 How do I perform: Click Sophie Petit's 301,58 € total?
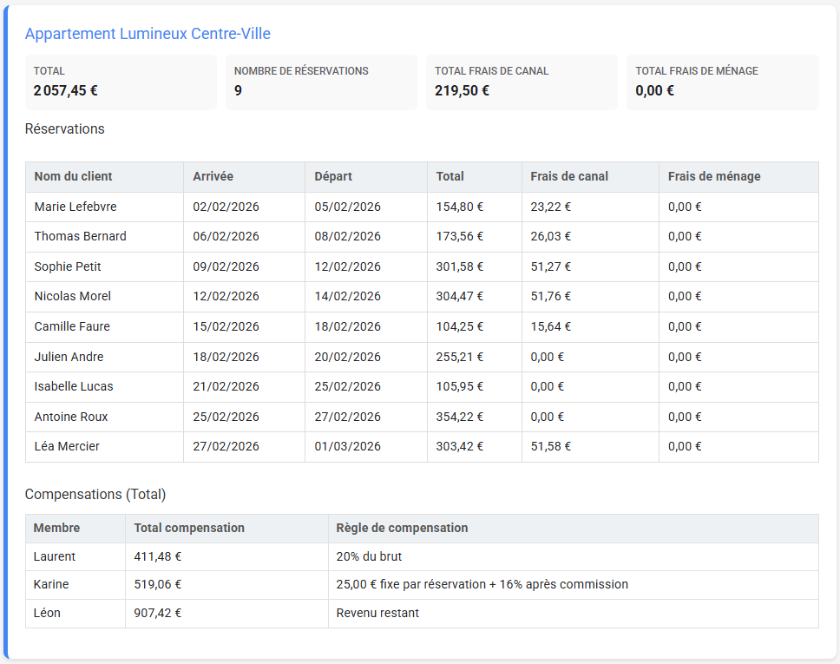(460, 266)
